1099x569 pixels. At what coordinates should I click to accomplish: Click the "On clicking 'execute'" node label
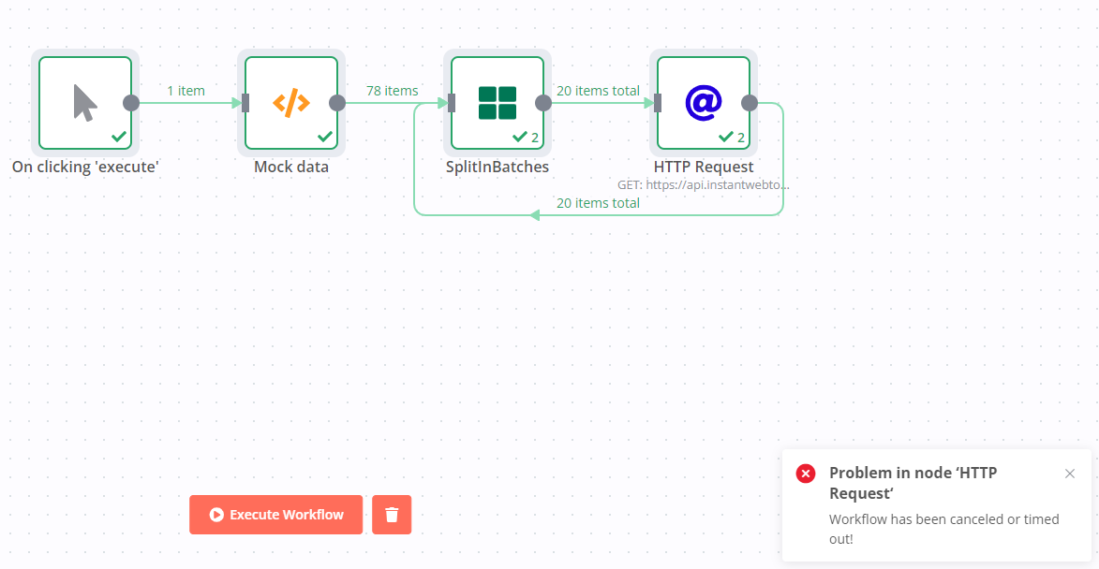pyautogui.click(x=85, y=167)
